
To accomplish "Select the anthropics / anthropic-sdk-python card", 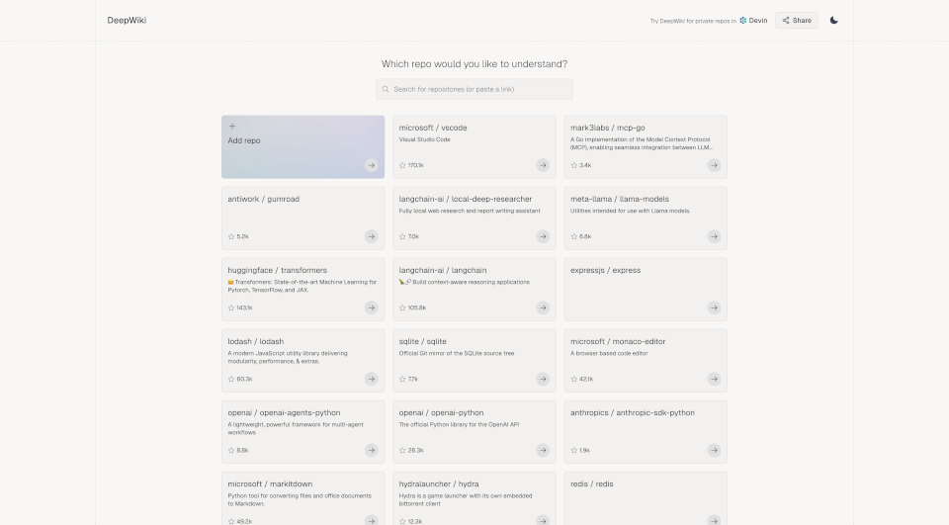I will (645, 430).
